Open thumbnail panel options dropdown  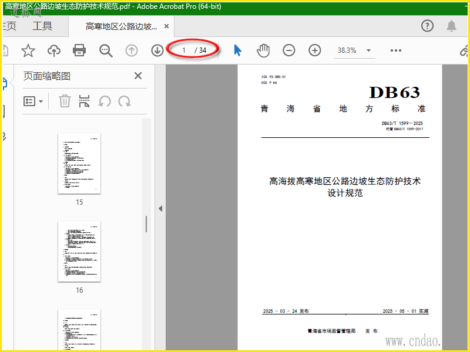pyautogui.click(x=33, y=101)
